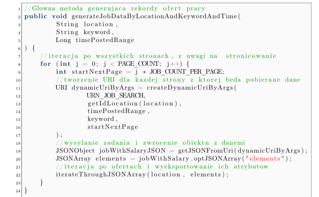Click 'Long timePostedRange' parameter declaration
Image resolution: width=319 pixels, height=197 pixels.
coord(95,40)
